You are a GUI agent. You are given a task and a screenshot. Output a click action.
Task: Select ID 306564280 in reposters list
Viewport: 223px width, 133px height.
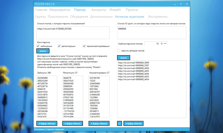pyautogui.click(x=68, y=84)
